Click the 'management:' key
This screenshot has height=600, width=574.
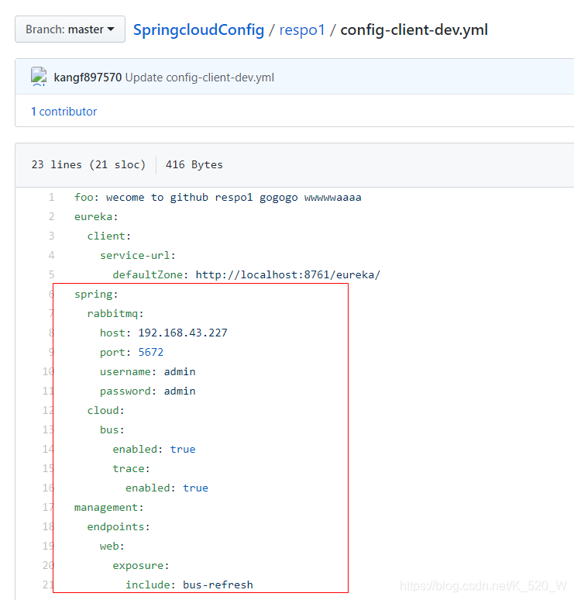(x=109, y=508)
